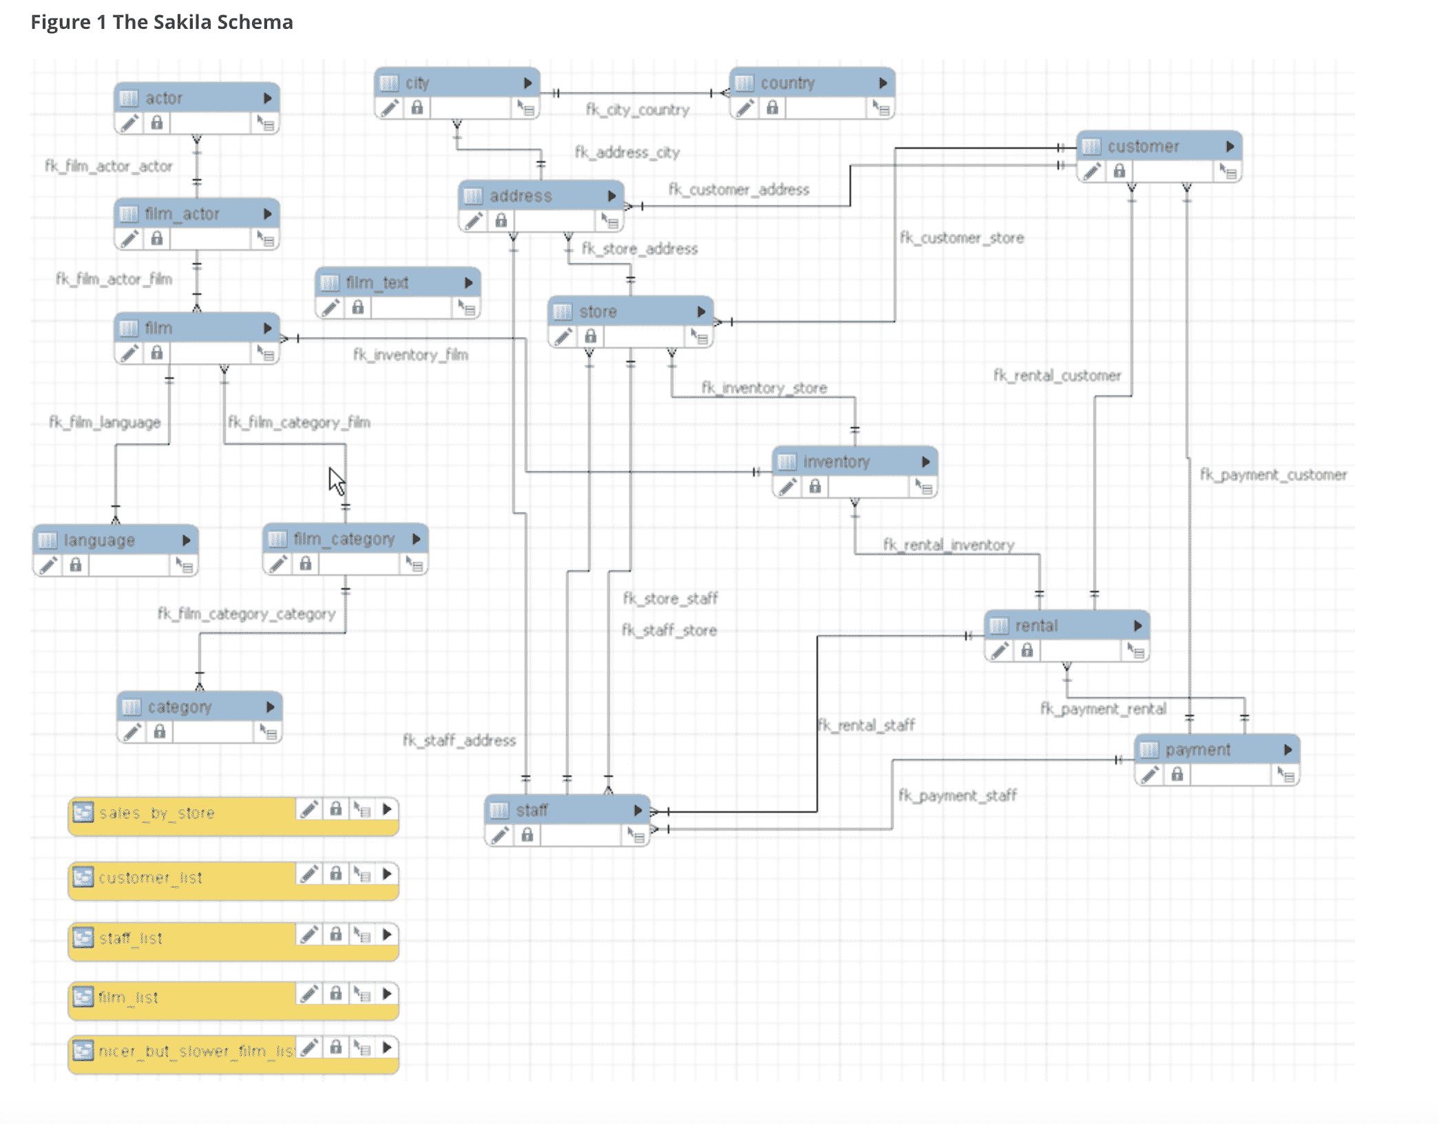
Task: Click the pencil icon on city table
Action: 390,108
